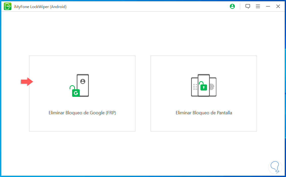Click the pattern lock symbol in the right card
This screenshot has width=286, height=177.
click(x=195, y=86)
